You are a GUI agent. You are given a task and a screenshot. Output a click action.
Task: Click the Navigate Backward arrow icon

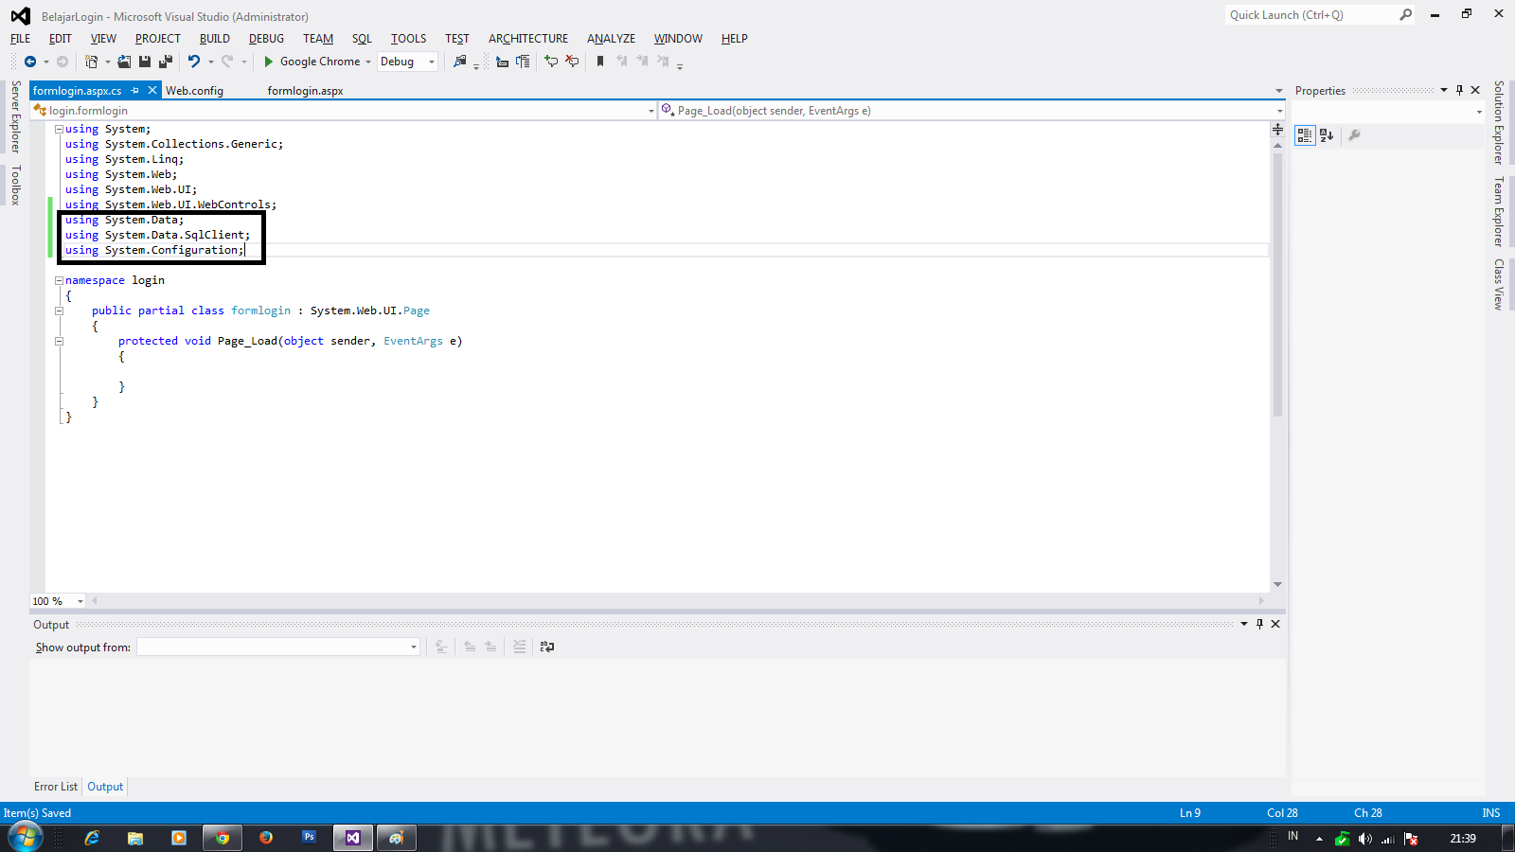[29, 61]
